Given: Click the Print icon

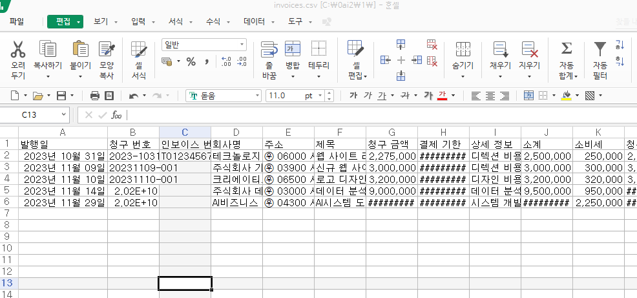Looking at the screenshot, I should pyautogui.click(x=95, y=96).
